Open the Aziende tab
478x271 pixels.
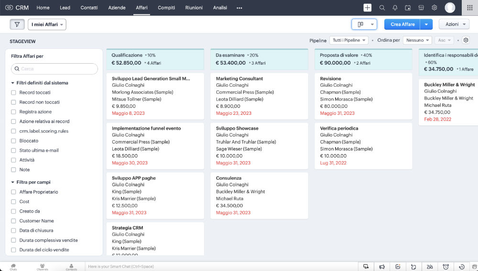click(117, 8)
